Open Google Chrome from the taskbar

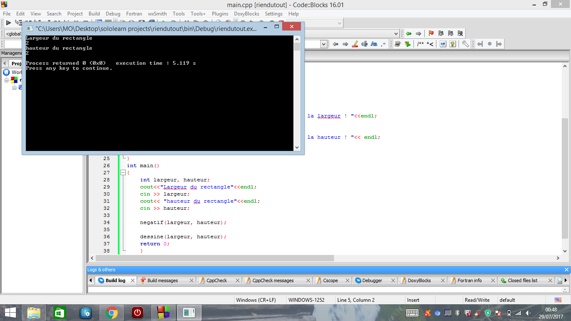click(111, 313)
